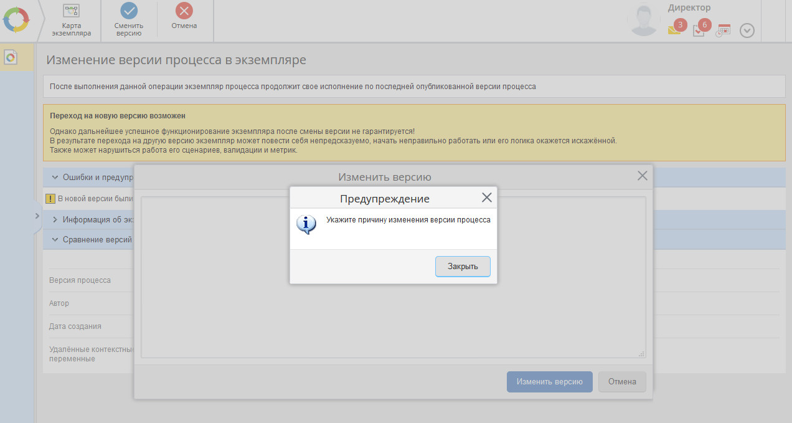Viewport: 792px width, 423px height.
Task: Collapse Сравнение версий section
Action: click(x=55, y=239)
